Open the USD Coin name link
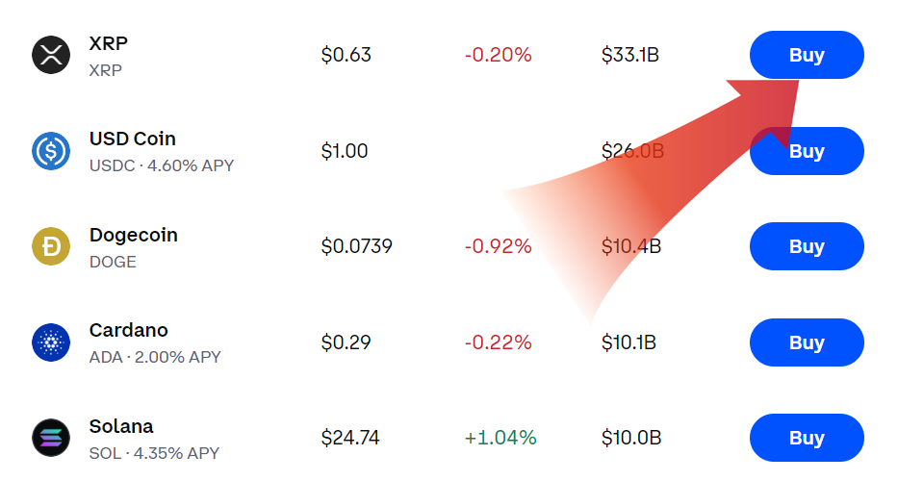The image size is (898, 481). [x=133, y=139]
